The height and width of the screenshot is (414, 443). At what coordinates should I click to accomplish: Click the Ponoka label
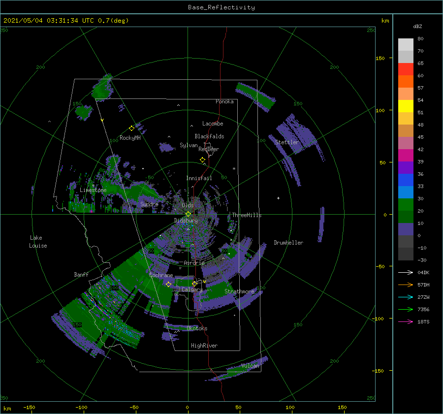pyautogui.click(x=224, y=101)
